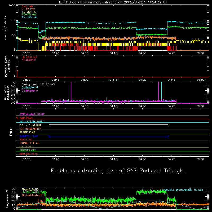The width and height of the screenshot is (212, 212).
Task: Click the 'SC_IN_SUNLIGHT' flag label
Action: tap(30, 125)
